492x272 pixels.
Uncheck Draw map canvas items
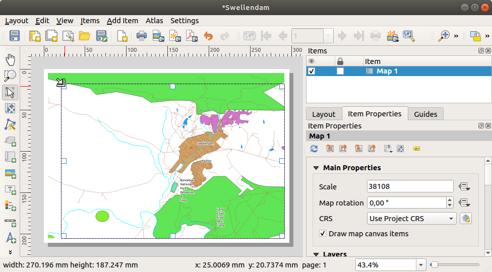coord(323,234)
